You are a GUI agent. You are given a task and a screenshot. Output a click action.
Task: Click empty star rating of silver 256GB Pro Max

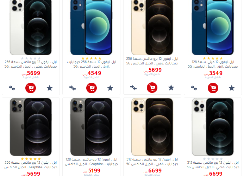(x=31, y=58)
